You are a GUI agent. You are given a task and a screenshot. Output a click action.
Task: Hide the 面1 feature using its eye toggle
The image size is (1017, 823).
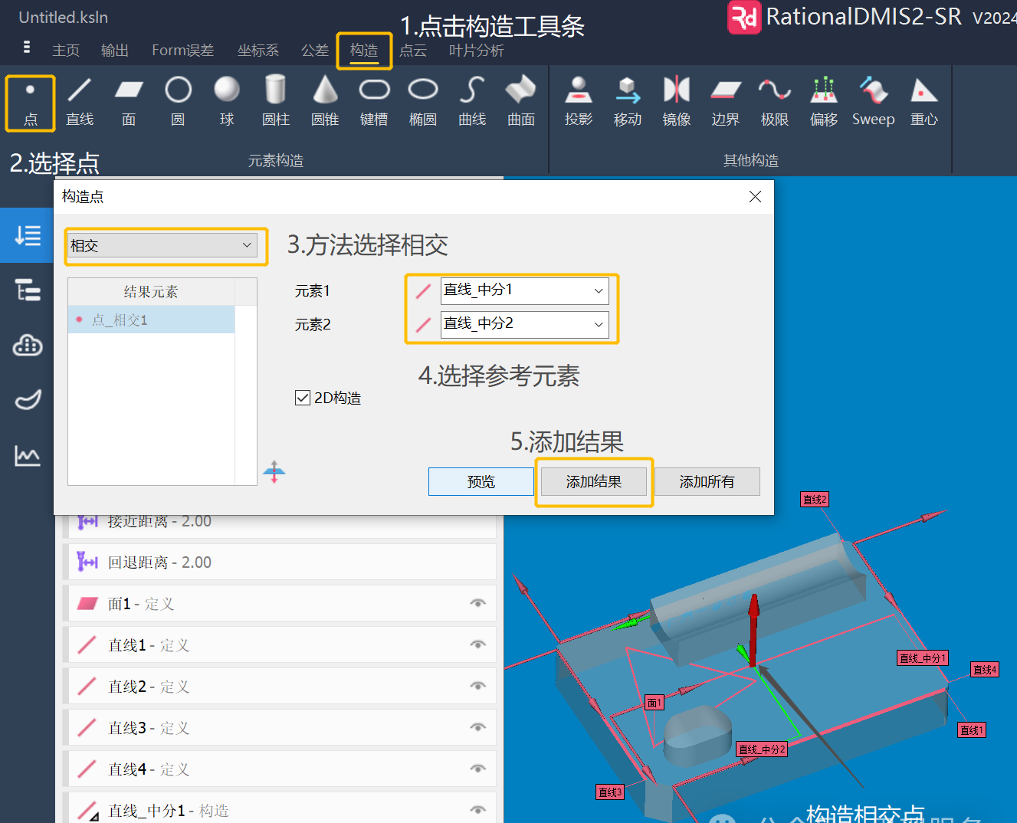[477, 603]
